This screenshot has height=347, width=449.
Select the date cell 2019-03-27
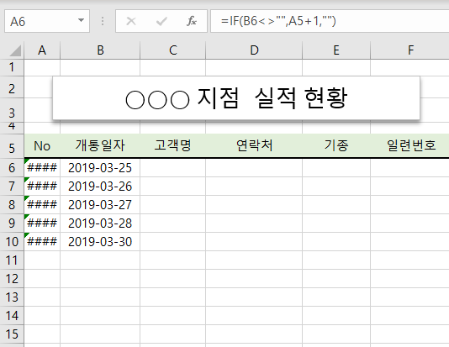[100, 205]
